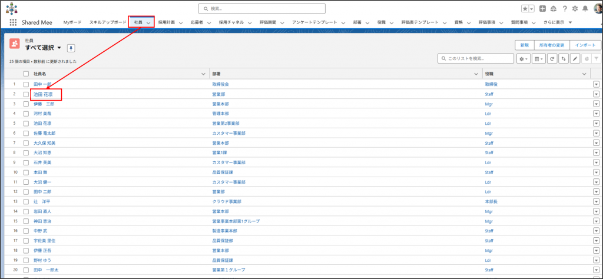Click the global actions plus icon
The height and width of the screenshot is (279, 603).
542,9
